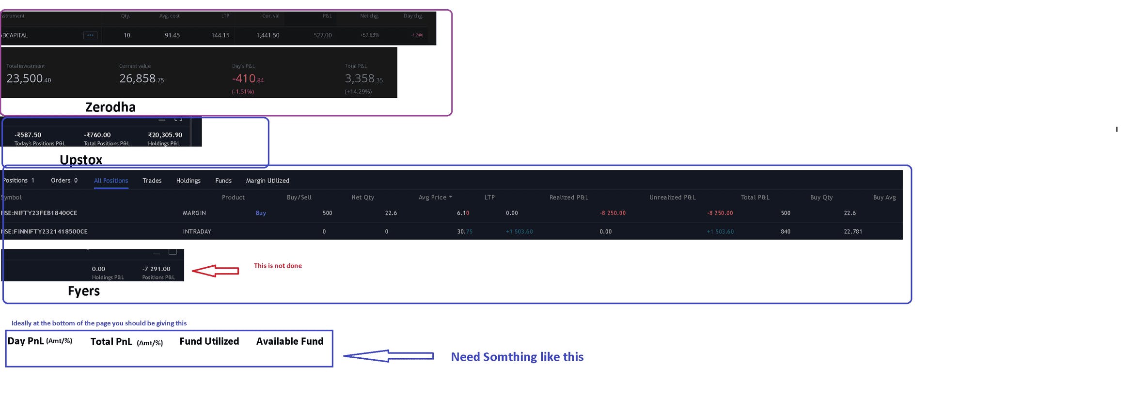Go to the Trades tab

[x=152, y=181]
